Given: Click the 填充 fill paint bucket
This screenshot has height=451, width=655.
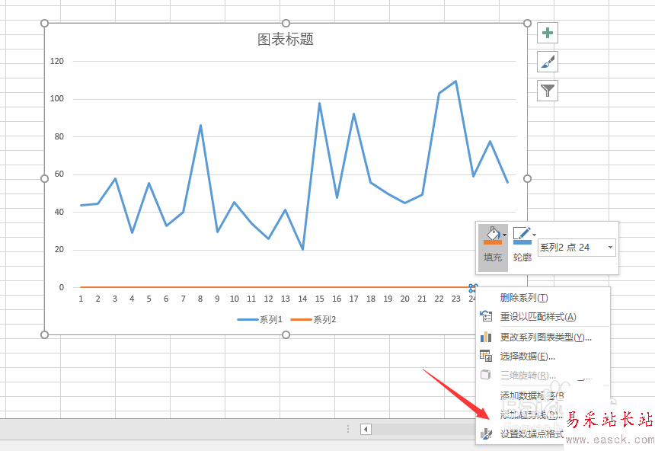Looking at the screenshot, I should [x=492, y=235].
